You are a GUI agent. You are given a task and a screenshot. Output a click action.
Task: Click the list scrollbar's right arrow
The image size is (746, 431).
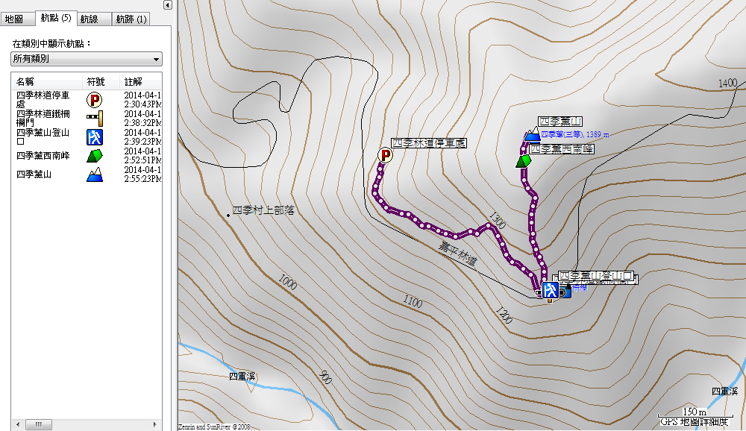pyautogui.click(x=154, y=425)
